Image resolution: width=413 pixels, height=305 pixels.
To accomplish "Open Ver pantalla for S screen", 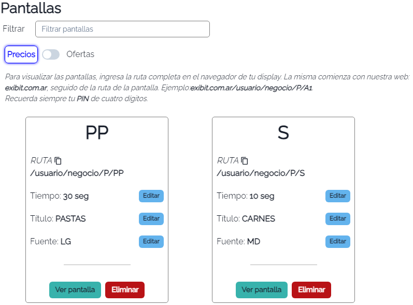I will [x=262, y=290].
